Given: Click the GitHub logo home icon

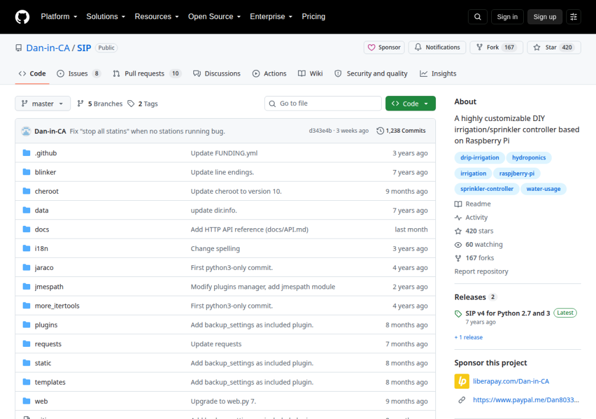Looking at the screenshot, I should point(22,17).
